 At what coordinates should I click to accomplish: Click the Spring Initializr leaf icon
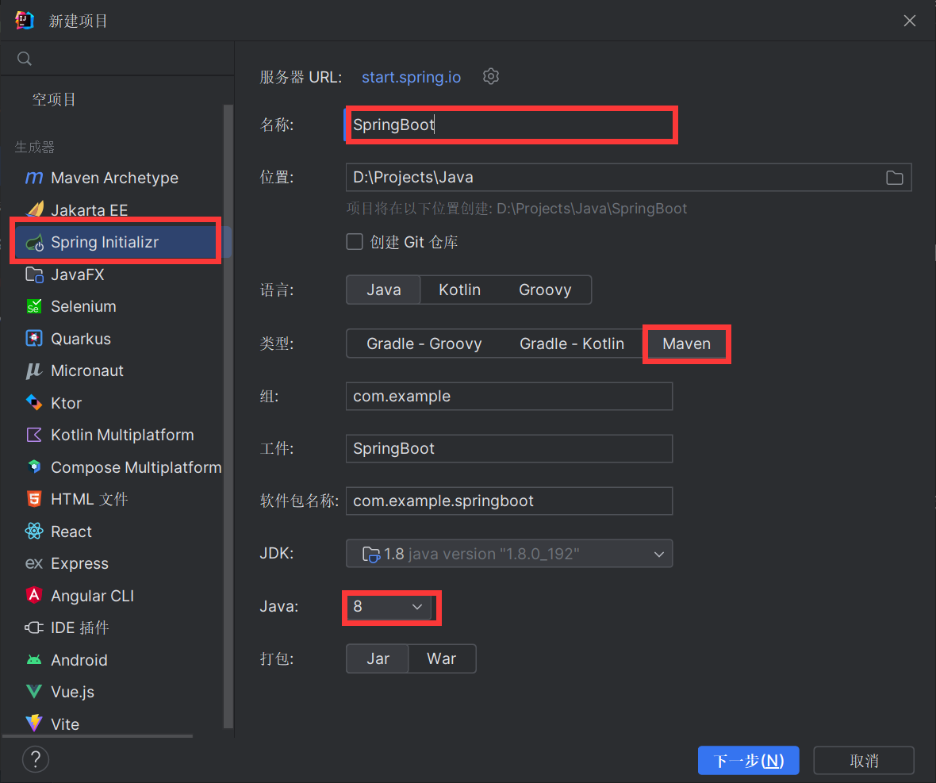coord(35,242)
